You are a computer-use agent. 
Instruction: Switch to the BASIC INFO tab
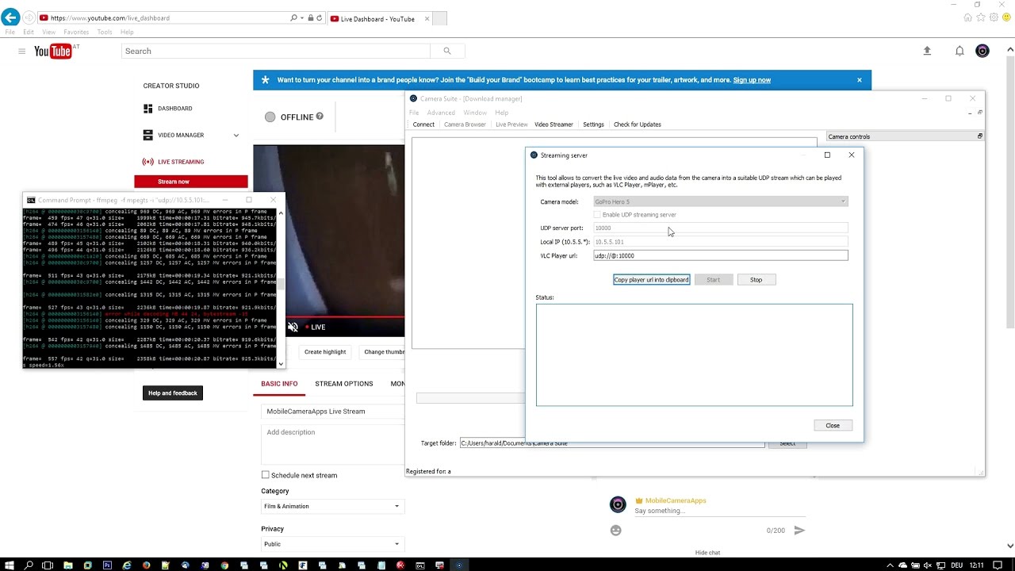pyautogui.click(x=280, y=384)
